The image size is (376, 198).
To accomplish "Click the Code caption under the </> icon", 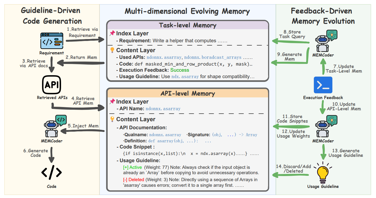I will [52, 186].
